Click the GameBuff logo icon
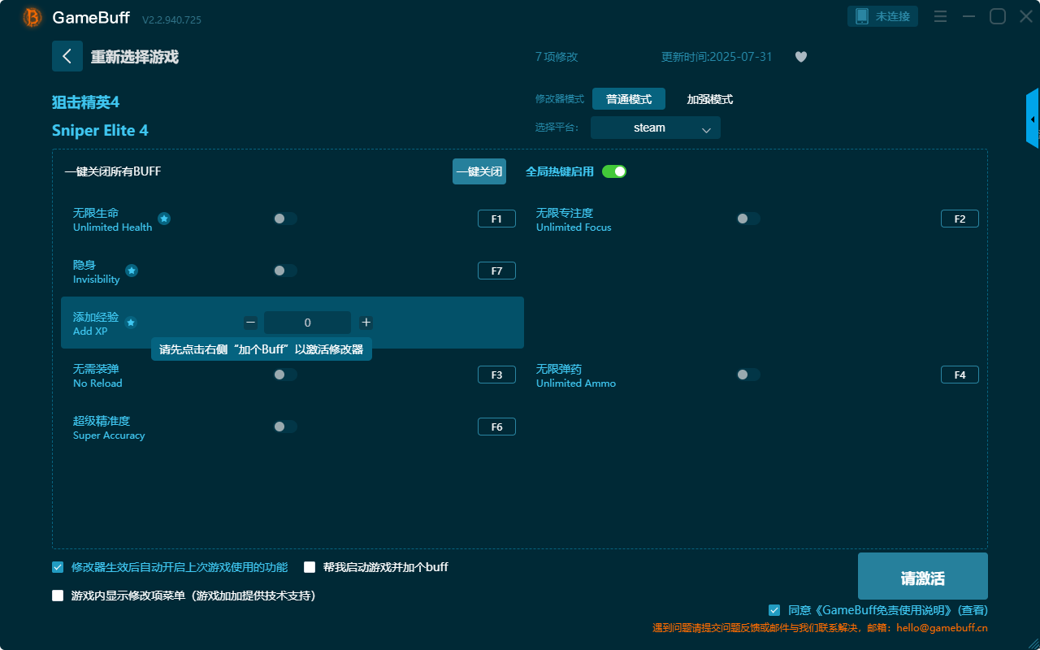Image resolution: width=1040 pixels, height=650 pixels. tap(32, 17)
